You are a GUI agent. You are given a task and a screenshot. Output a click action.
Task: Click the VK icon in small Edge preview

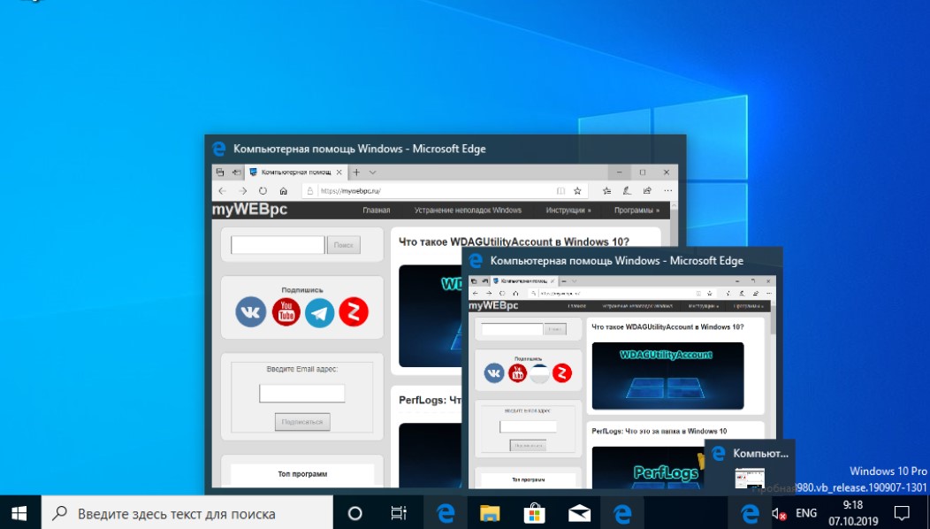pyautogui.click(x=494, y=372)
